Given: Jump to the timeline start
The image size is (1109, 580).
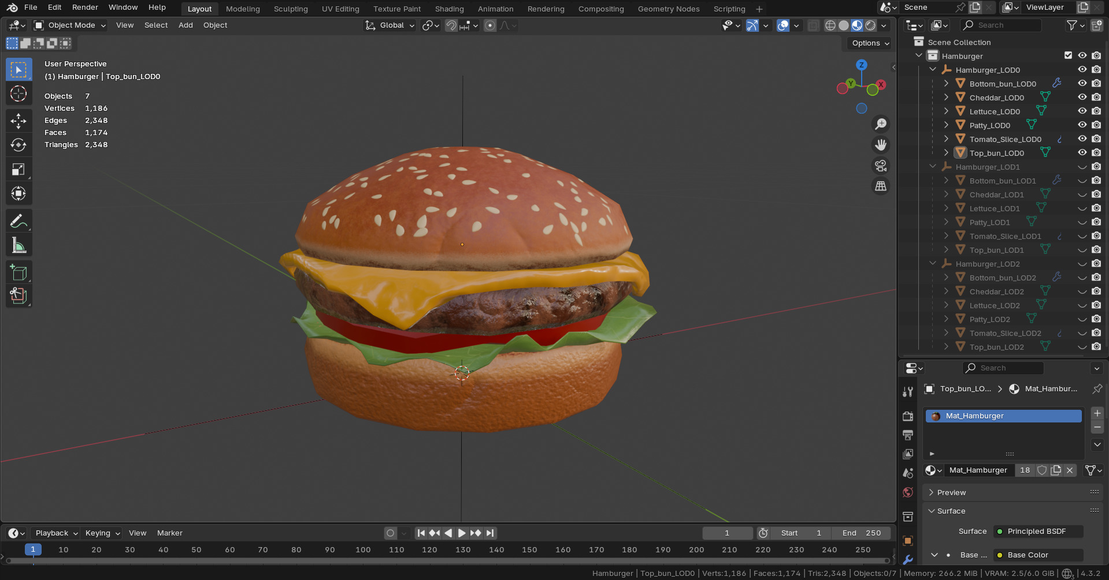Looking at the screenshot, I should pyautogui.click(x=421, y=533).
